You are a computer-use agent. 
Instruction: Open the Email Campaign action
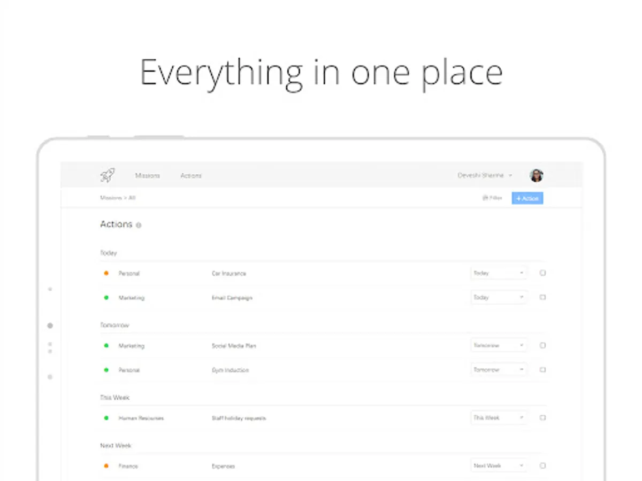[x=232, y=298]
